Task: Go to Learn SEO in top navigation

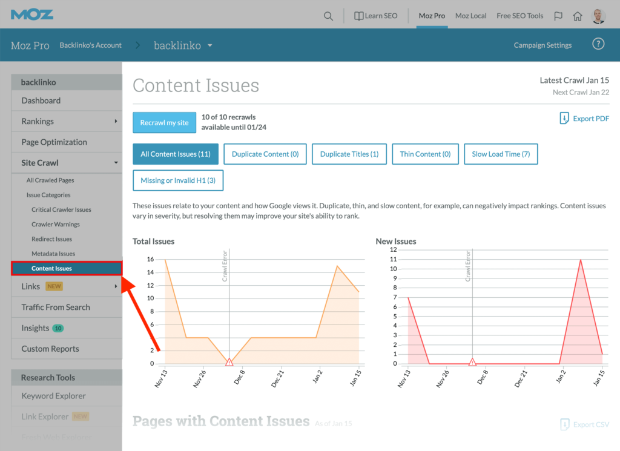Action: 375,16
